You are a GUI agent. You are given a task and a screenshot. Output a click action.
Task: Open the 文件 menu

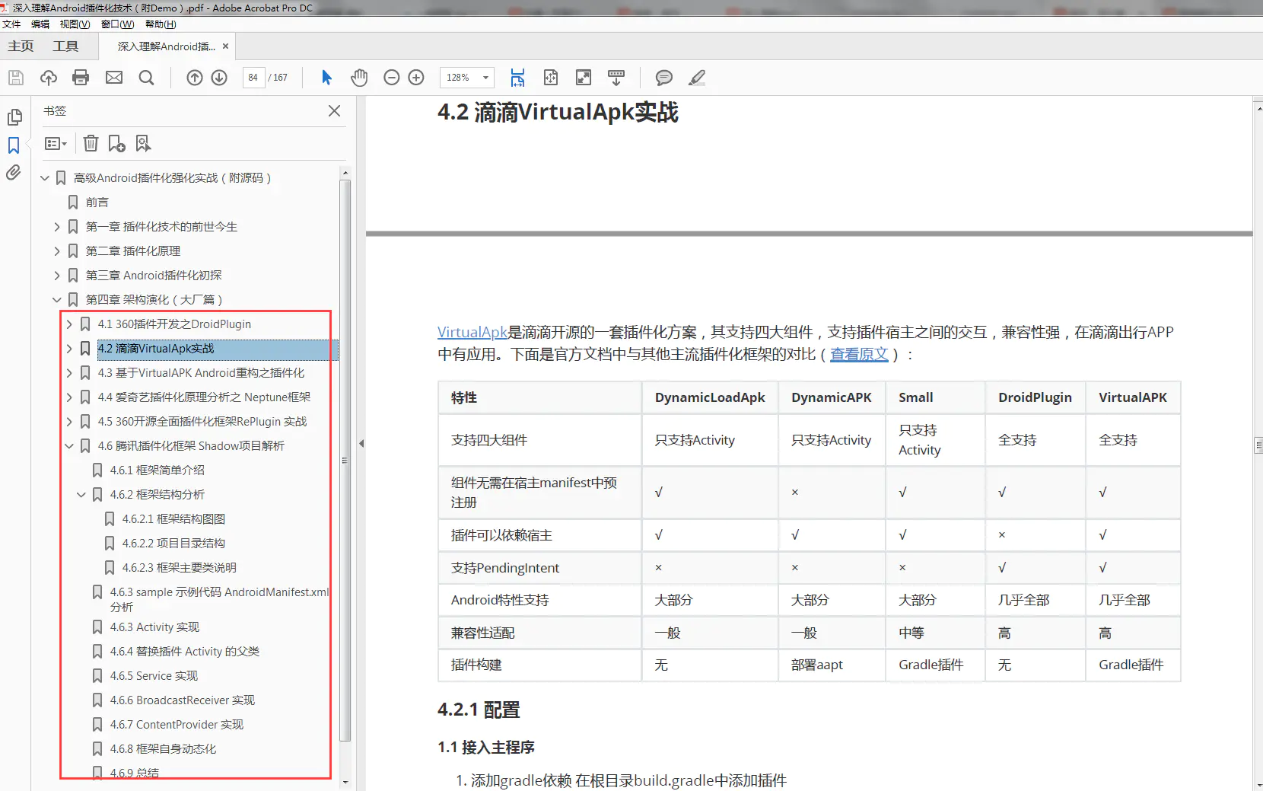pos(11,24)
